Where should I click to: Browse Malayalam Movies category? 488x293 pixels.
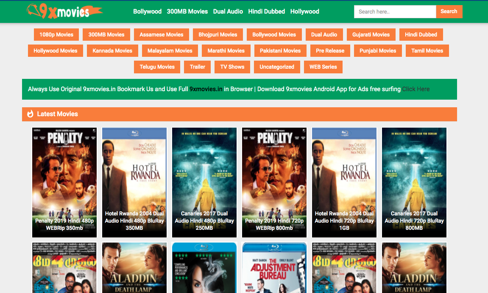pyautogui.click(x=170, y=51)
